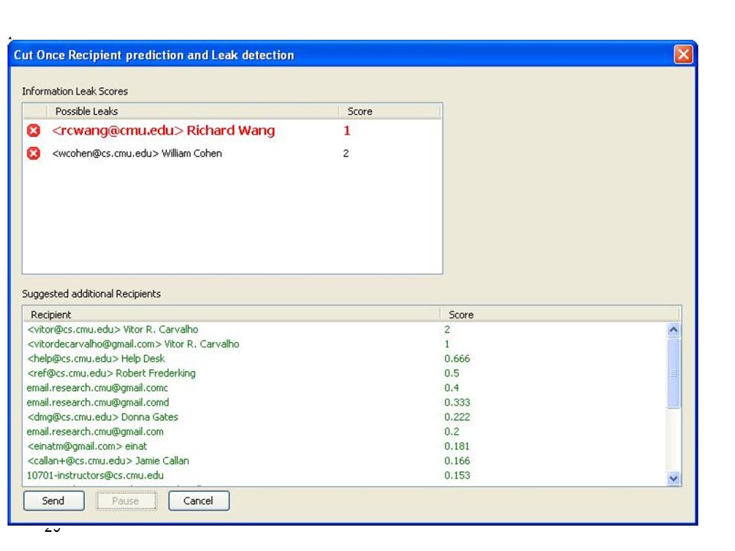Click score 1 for Richard Wang
The width and height of the screenshot is (735, 551).
(347, 130)
